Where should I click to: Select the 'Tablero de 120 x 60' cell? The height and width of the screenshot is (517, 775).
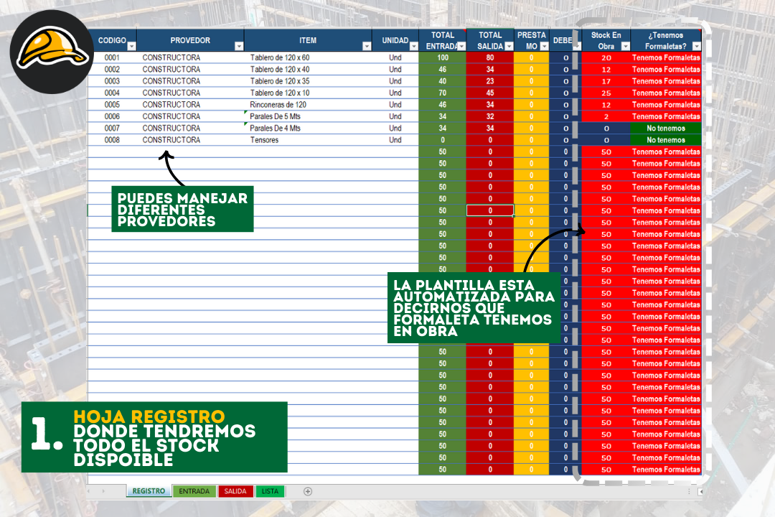tap(308, 57)
